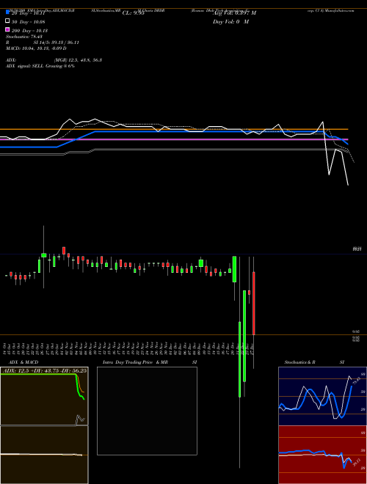Open the MACD sub-chart below ADX
The width and height of the screenshot is (367, 484).
pos(44,455)
